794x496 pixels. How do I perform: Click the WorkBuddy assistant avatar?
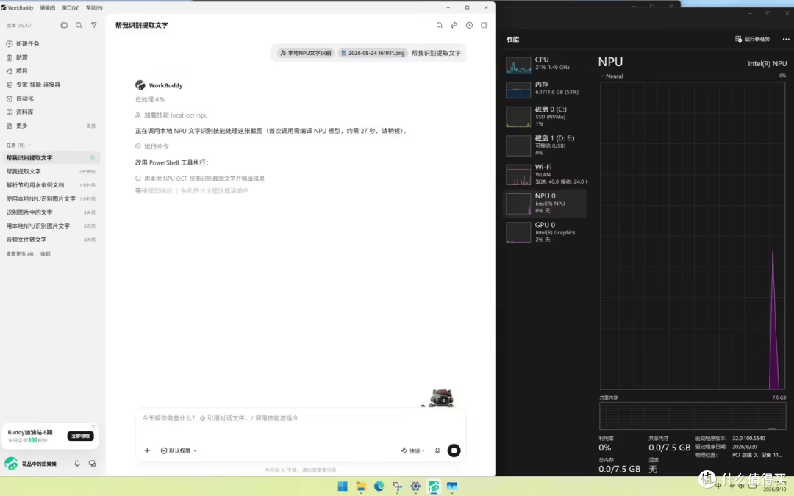140,85
